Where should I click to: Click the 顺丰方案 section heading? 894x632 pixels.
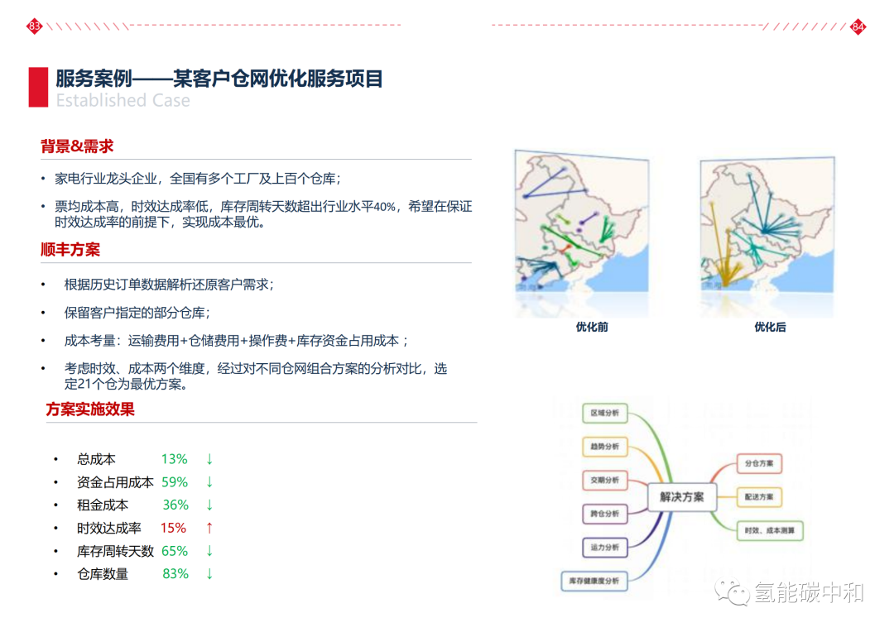point(70,250)
